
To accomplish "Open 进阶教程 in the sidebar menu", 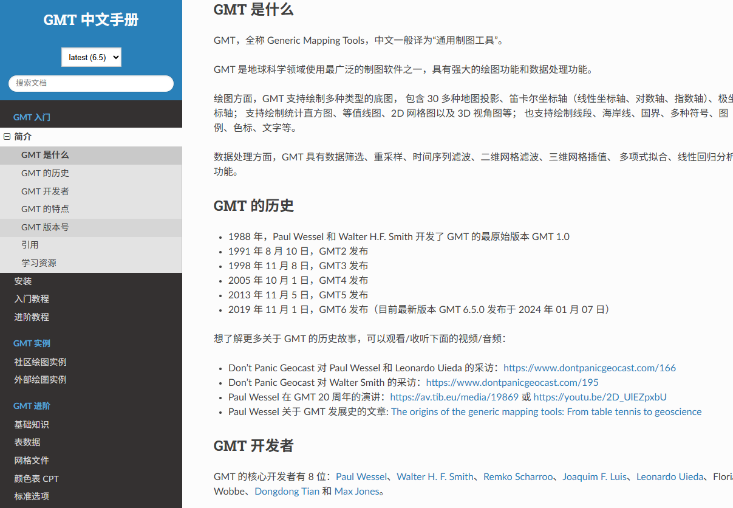I will (91, 317).
